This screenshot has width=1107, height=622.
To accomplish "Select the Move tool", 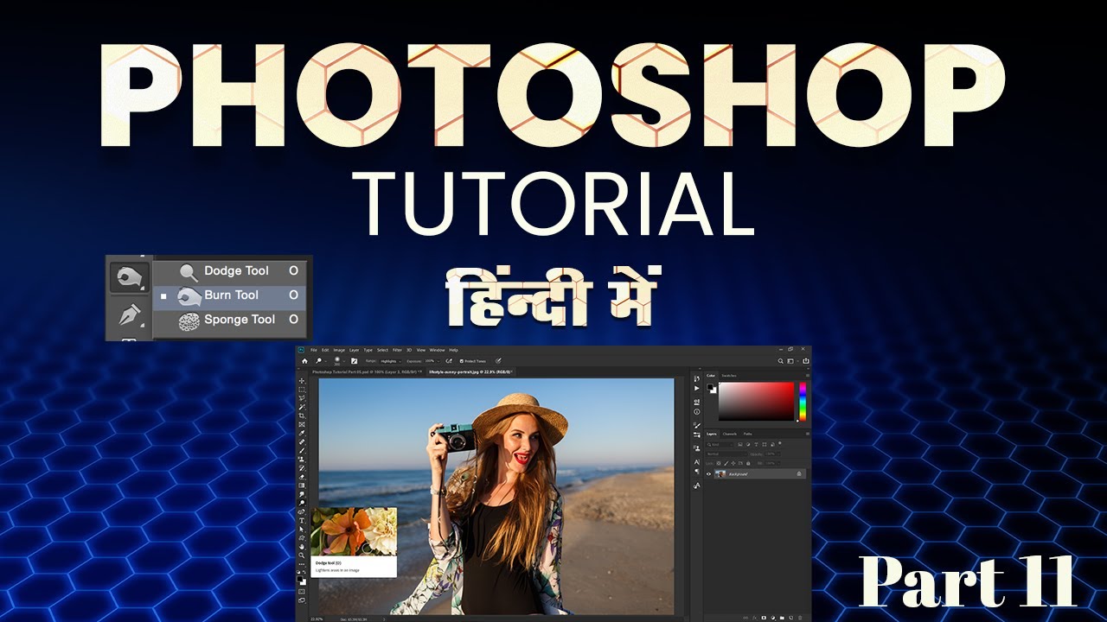I will tap(302, 381).
